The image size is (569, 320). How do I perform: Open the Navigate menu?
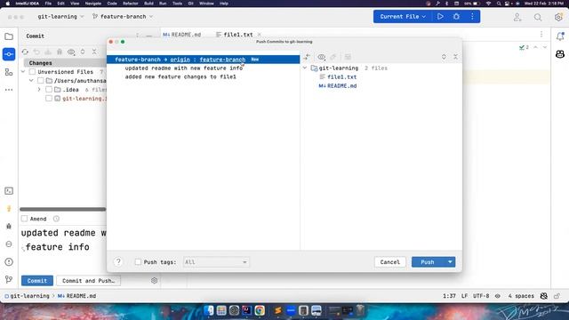[x=92, y=4]
